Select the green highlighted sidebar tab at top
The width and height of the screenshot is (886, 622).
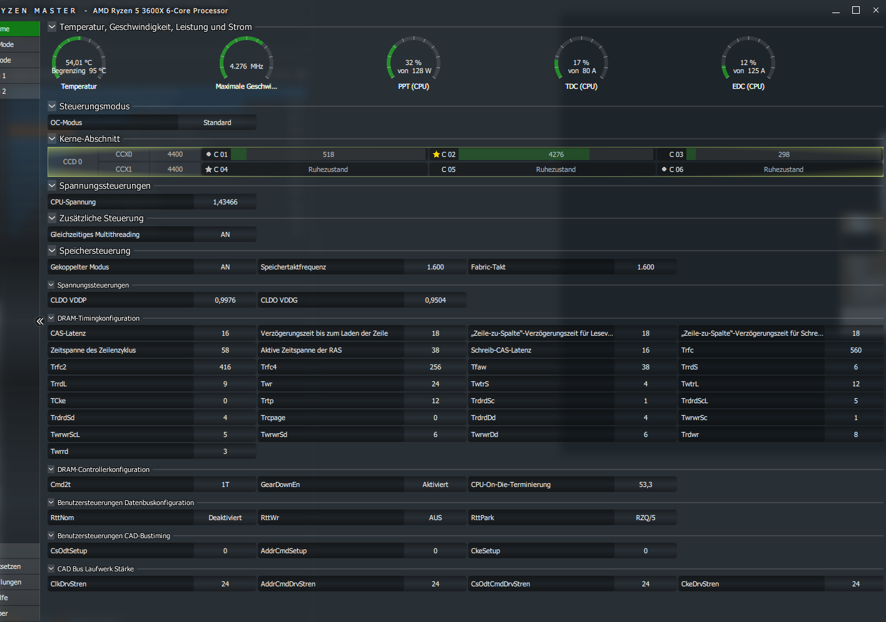(x=19, y=29)
